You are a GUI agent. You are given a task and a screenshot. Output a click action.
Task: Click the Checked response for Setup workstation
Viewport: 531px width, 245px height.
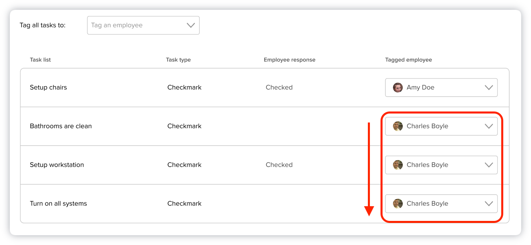279,165
